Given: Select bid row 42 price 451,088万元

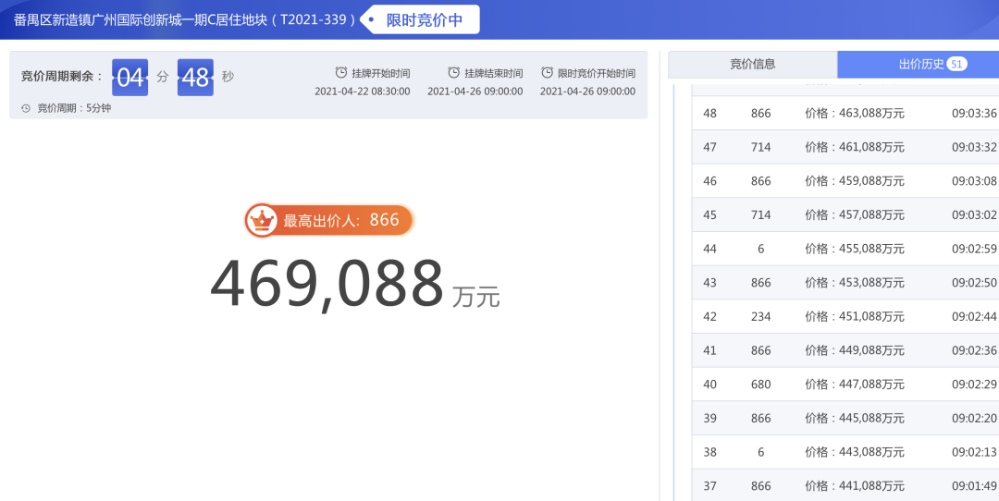Looking at the screenshot, I should tap(845, 316).
